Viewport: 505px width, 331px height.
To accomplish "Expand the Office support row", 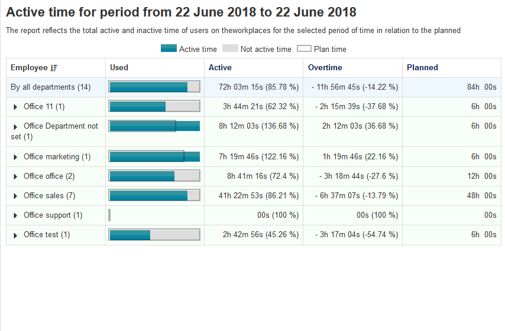I will [x=15, y=215].
